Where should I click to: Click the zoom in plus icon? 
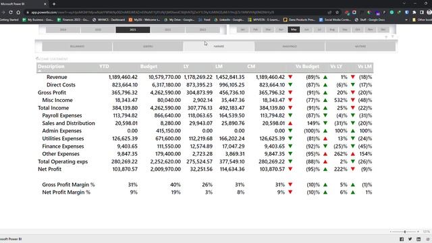(418, 232)
